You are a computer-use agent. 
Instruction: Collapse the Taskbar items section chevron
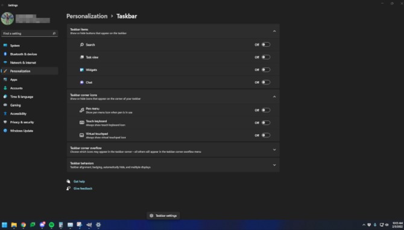point(274,31)
